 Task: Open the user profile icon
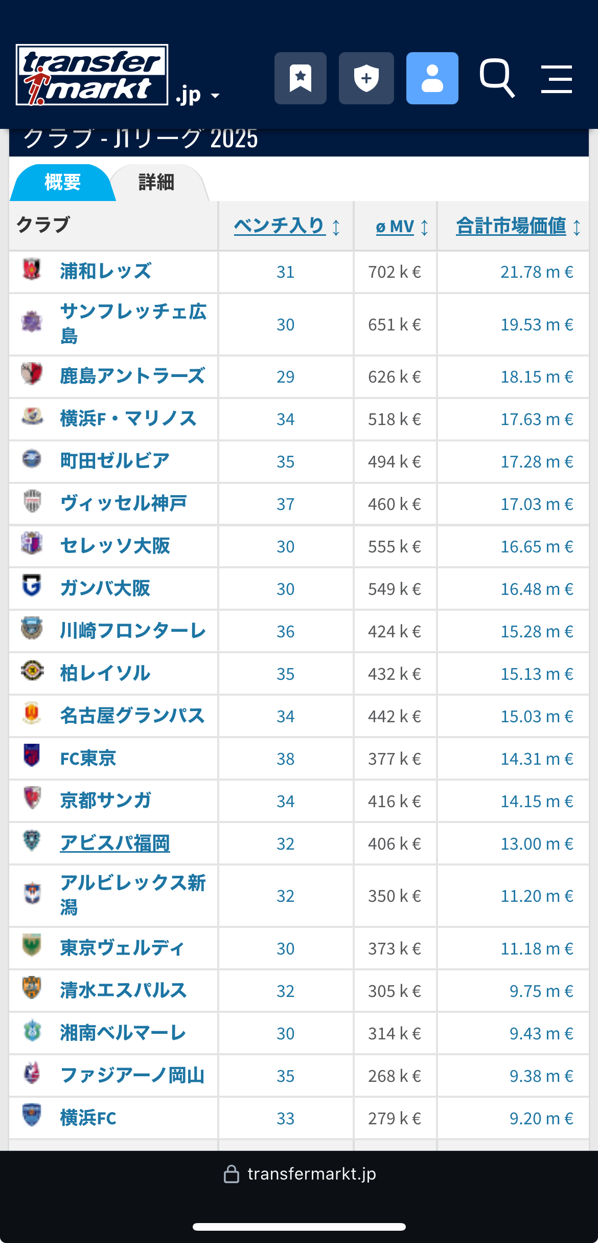click(432, 78)
